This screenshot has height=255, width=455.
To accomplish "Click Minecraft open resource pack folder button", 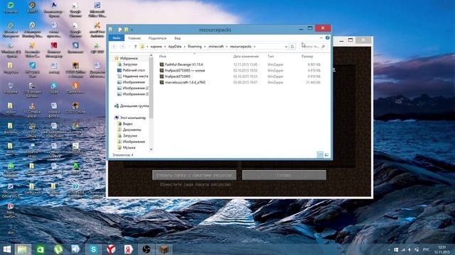I will (x=194, y=175).
